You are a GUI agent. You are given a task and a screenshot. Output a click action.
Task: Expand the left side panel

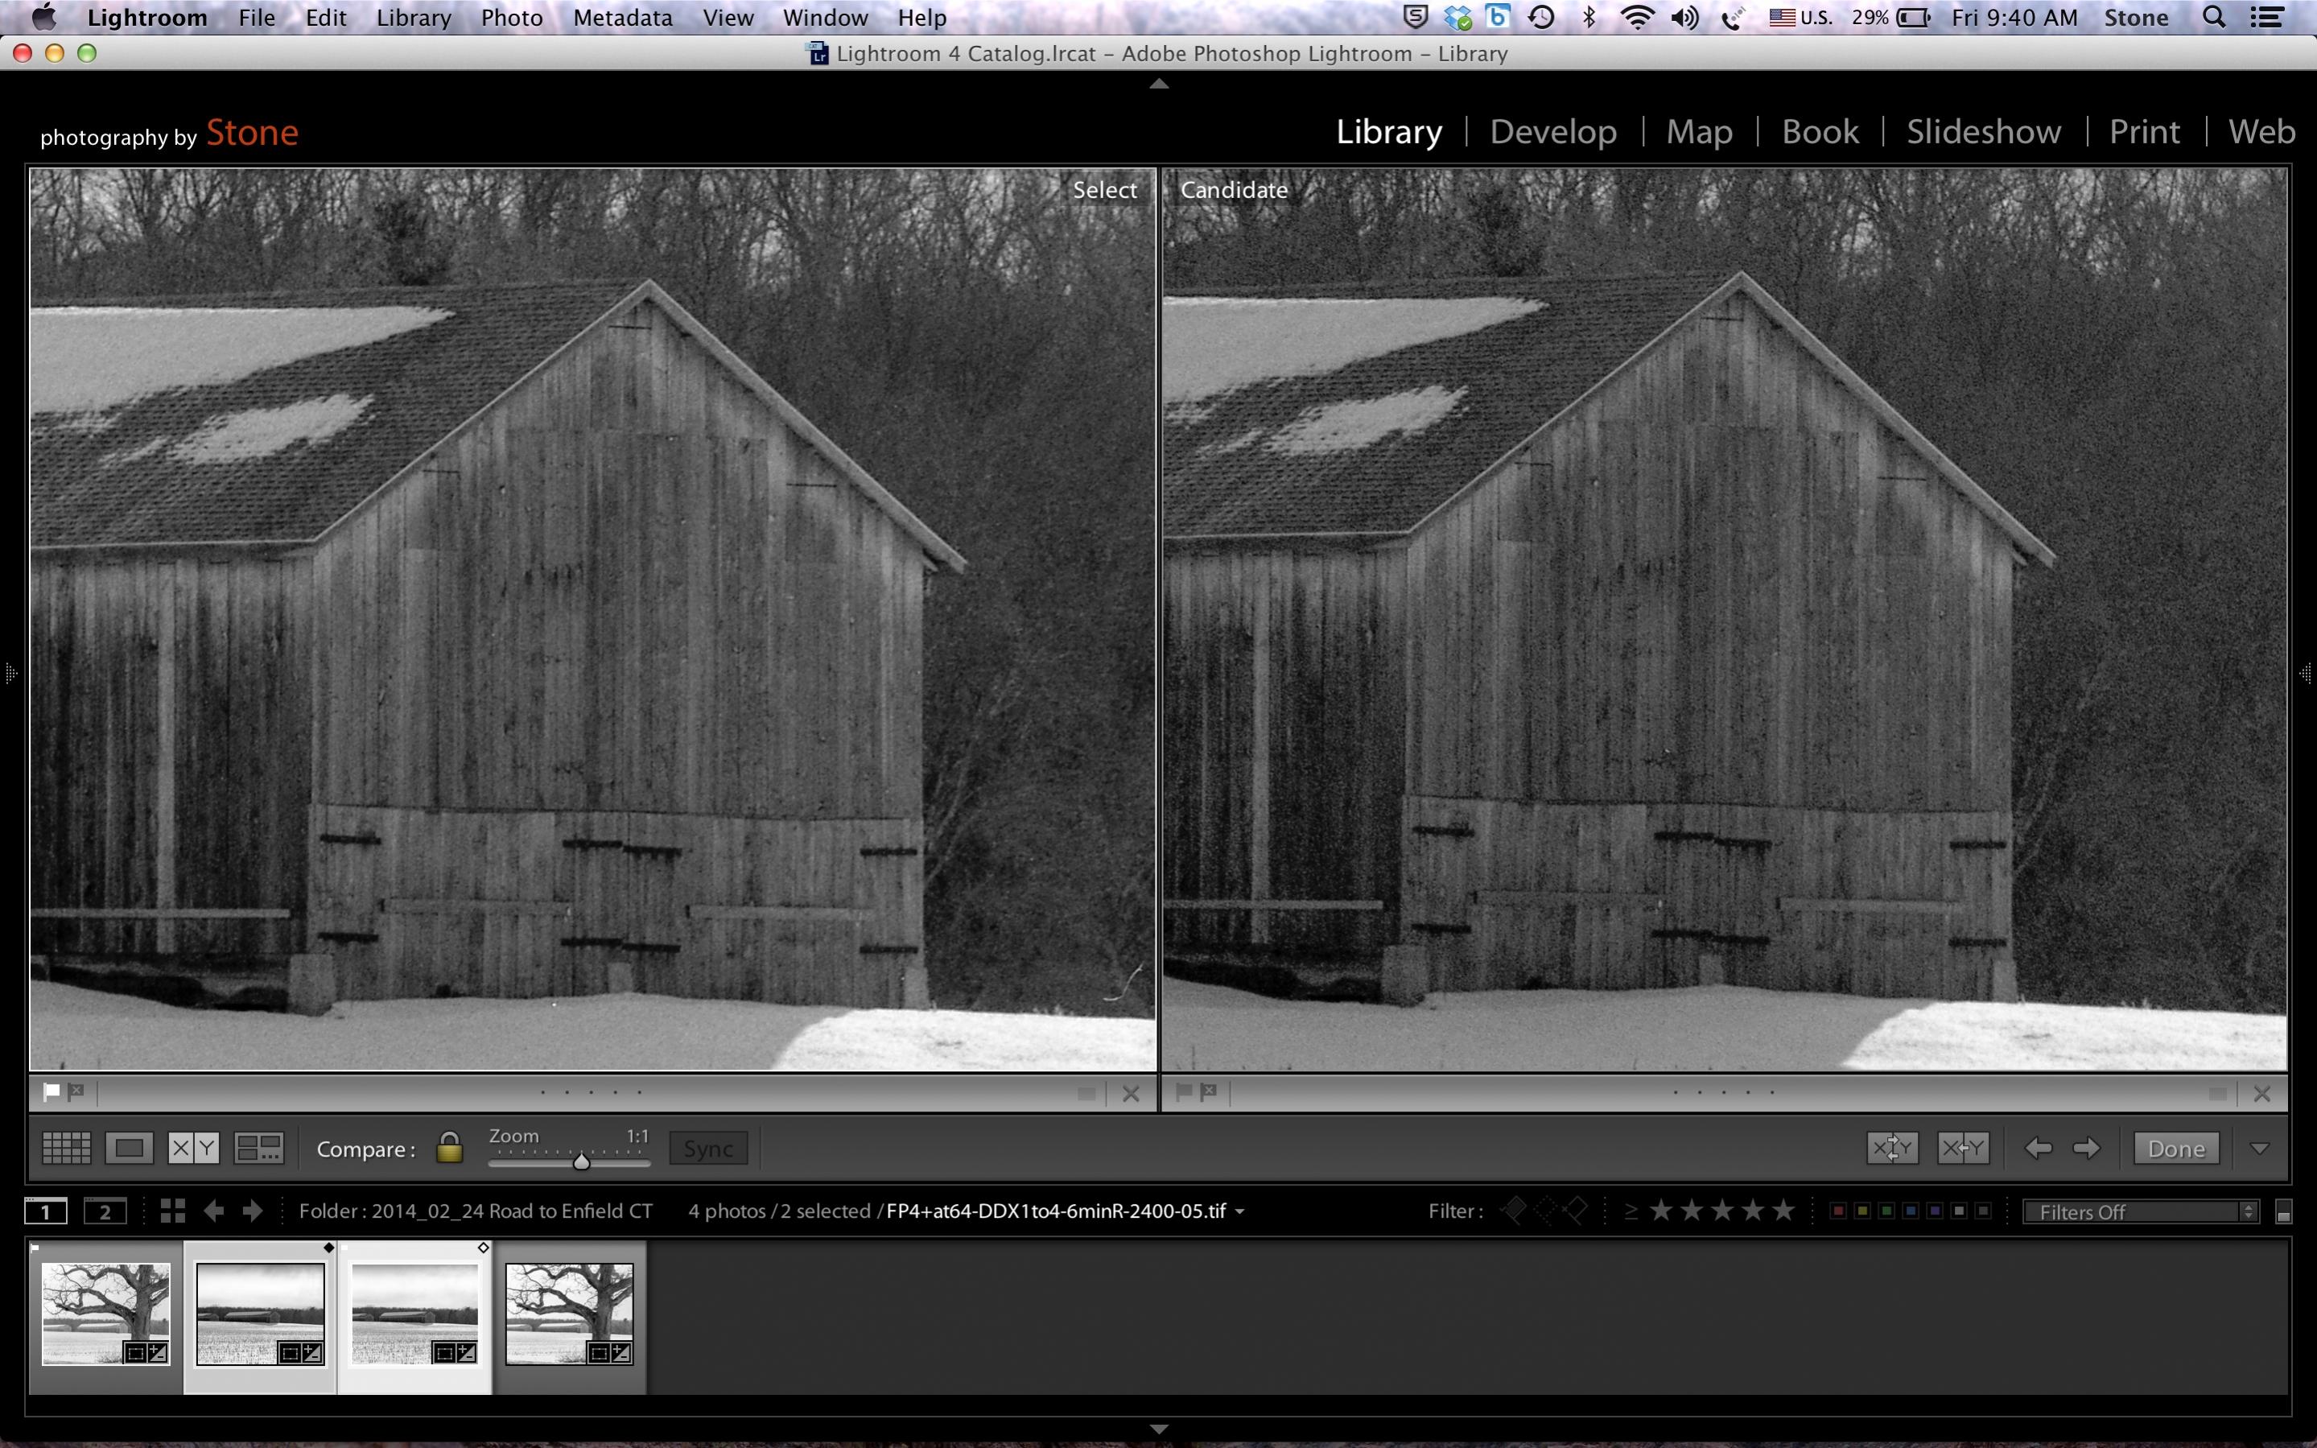coord(10,673)
